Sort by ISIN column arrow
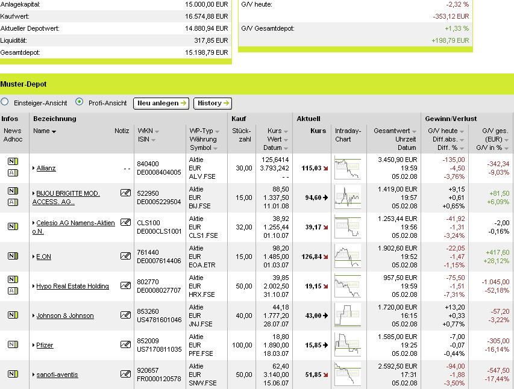514x389 pixels. click(x=153, y=140)
